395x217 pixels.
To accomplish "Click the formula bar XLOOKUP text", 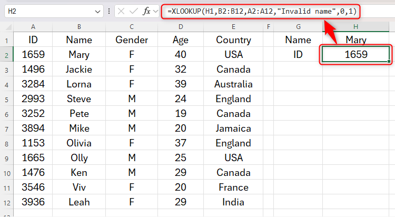I will click(262, 12).
